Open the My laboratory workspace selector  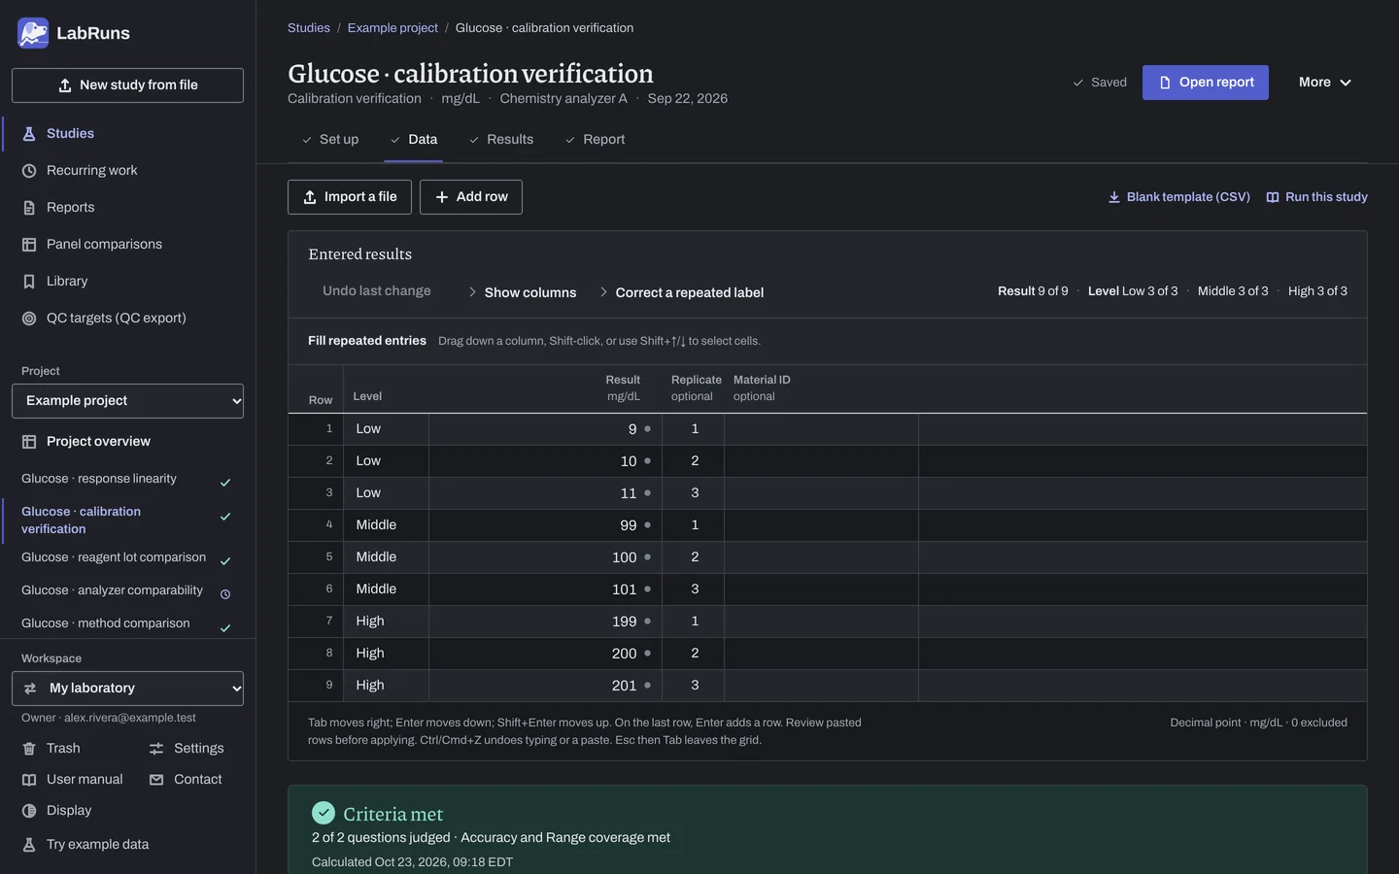[x=127, y=689]
